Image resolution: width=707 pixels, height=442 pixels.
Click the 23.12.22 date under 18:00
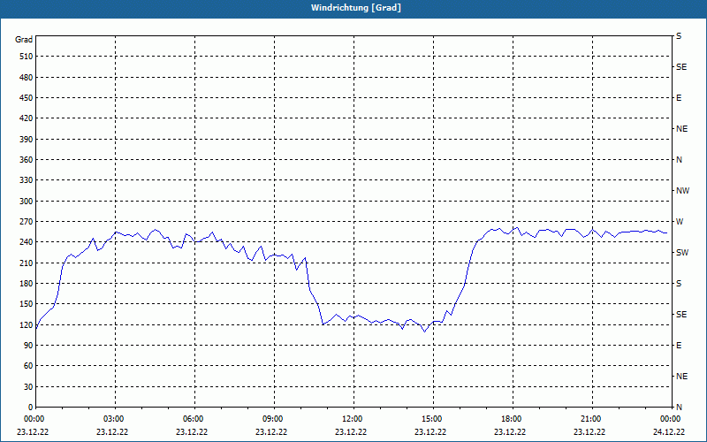510,432
